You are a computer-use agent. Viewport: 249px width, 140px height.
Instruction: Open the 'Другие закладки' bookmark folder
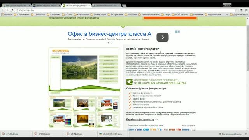pos(239,14)
